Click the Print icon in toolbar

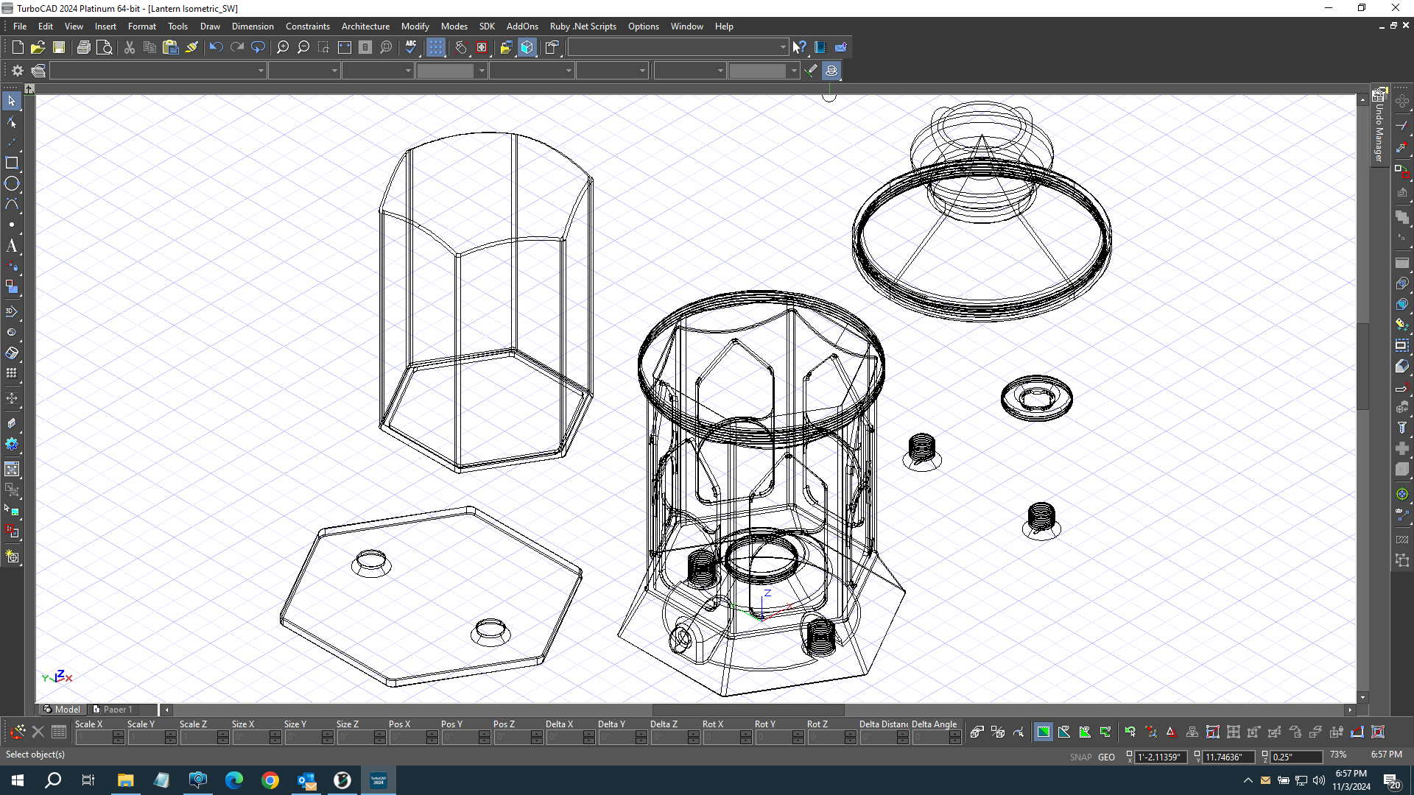[x=83, y=47]
